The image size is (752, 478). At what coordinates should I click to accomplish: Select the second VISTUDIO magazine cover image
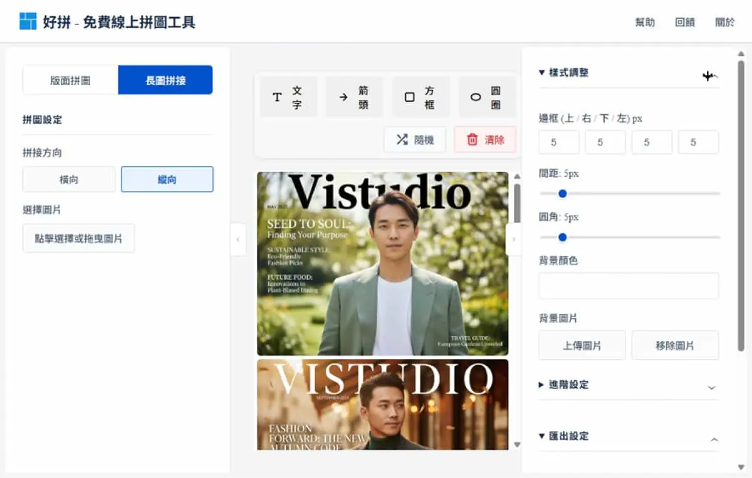pyautogui.click(x=383, y=404)
